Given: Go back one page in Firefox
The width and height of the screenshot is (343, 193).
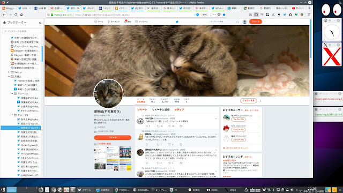Looking at the screenshot, I should tap(5, 14).
